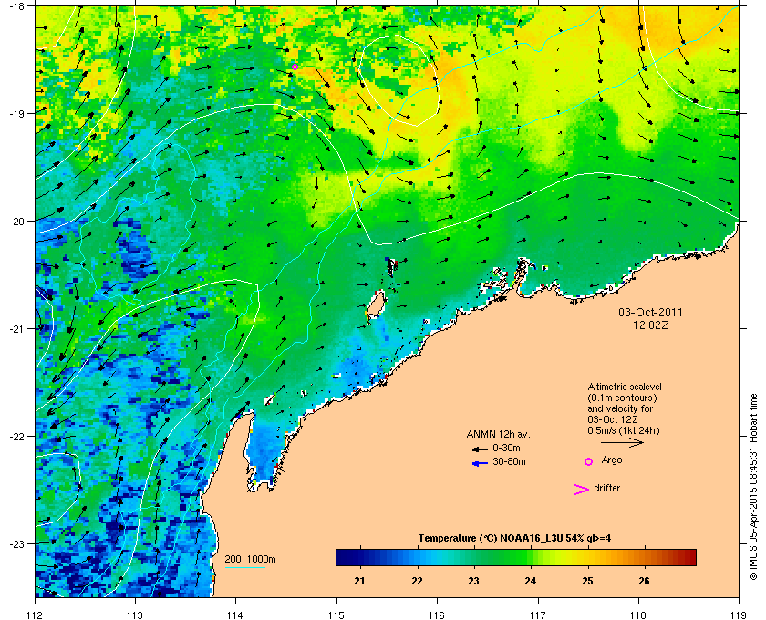Click the magenta drifter symbol in the legend

pos(582,490)
